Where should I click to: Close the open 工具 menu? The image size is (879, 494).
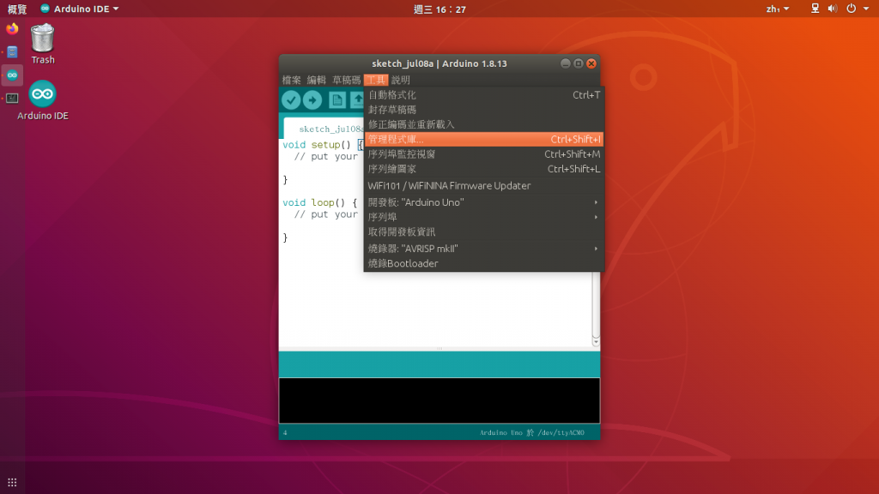376,80
